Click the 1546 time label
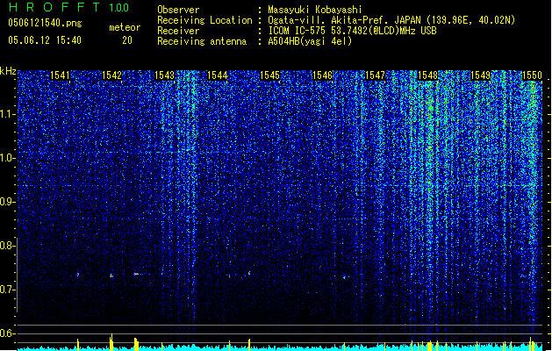Viewport: 552px width, 351px height. tap(322, 75)
